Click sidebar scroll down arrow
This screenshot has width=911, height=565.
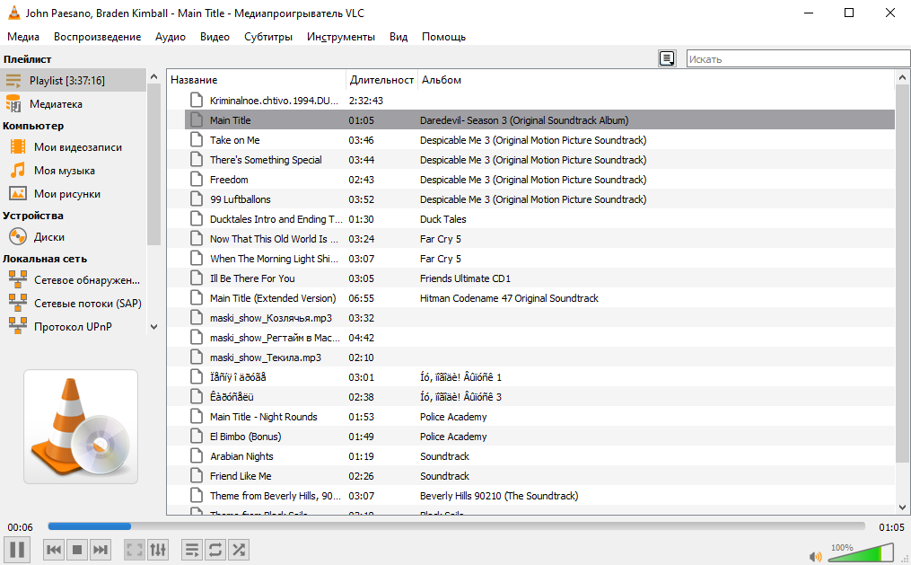(153, 327)
